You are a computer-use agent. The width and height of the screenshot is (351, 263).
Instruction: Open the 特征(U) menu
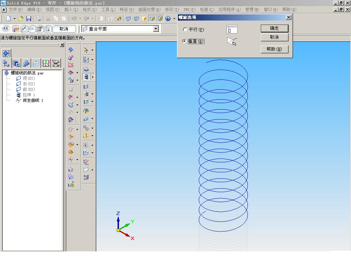tap(127, 10)
